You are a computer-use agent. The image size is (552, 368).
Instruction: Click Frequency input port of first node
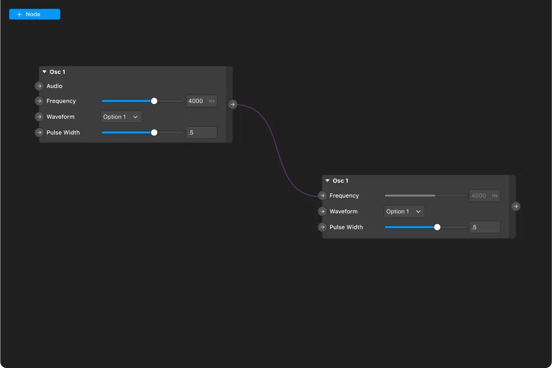tap(39, 101)
